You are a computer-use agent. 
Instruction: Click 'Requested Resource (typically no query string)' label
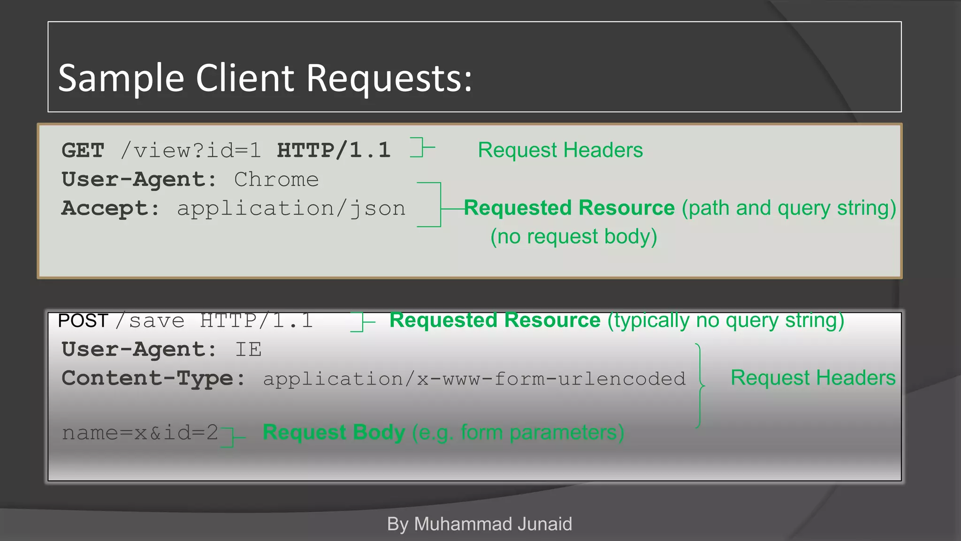tap(617, 320)
